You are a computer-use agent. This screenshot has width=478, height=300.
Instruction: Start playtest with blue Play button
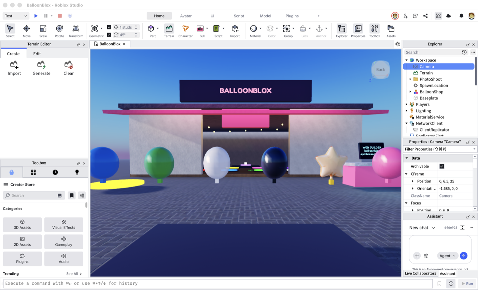[x=36, y=16]
